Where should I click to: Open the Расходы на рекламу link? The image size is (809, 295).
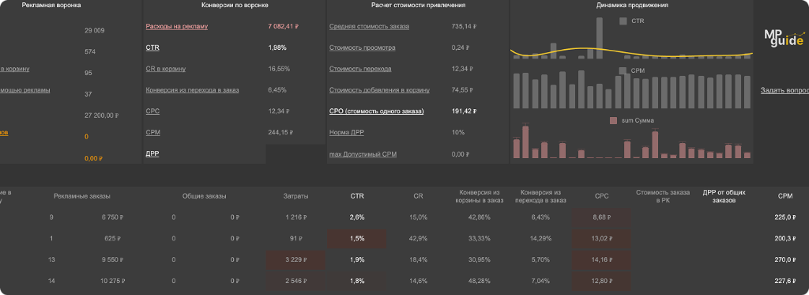click(x=176, y=26)
